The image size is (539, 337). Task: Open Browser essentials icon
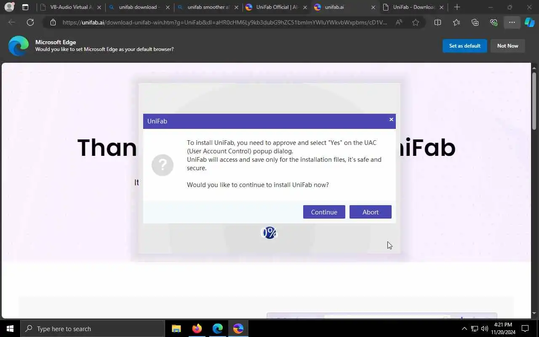[494, 22]
